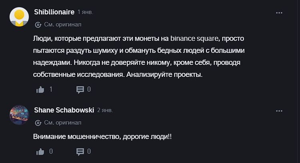Viewport: 300px width, 163px height.
Task: Click the '1 янв.' timestamp
Action: [85, 12]
